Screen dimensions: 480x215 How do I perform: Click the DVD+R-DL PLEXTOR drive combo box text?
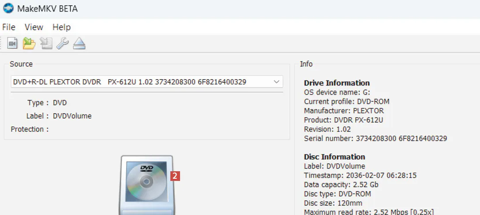[130, 82]
